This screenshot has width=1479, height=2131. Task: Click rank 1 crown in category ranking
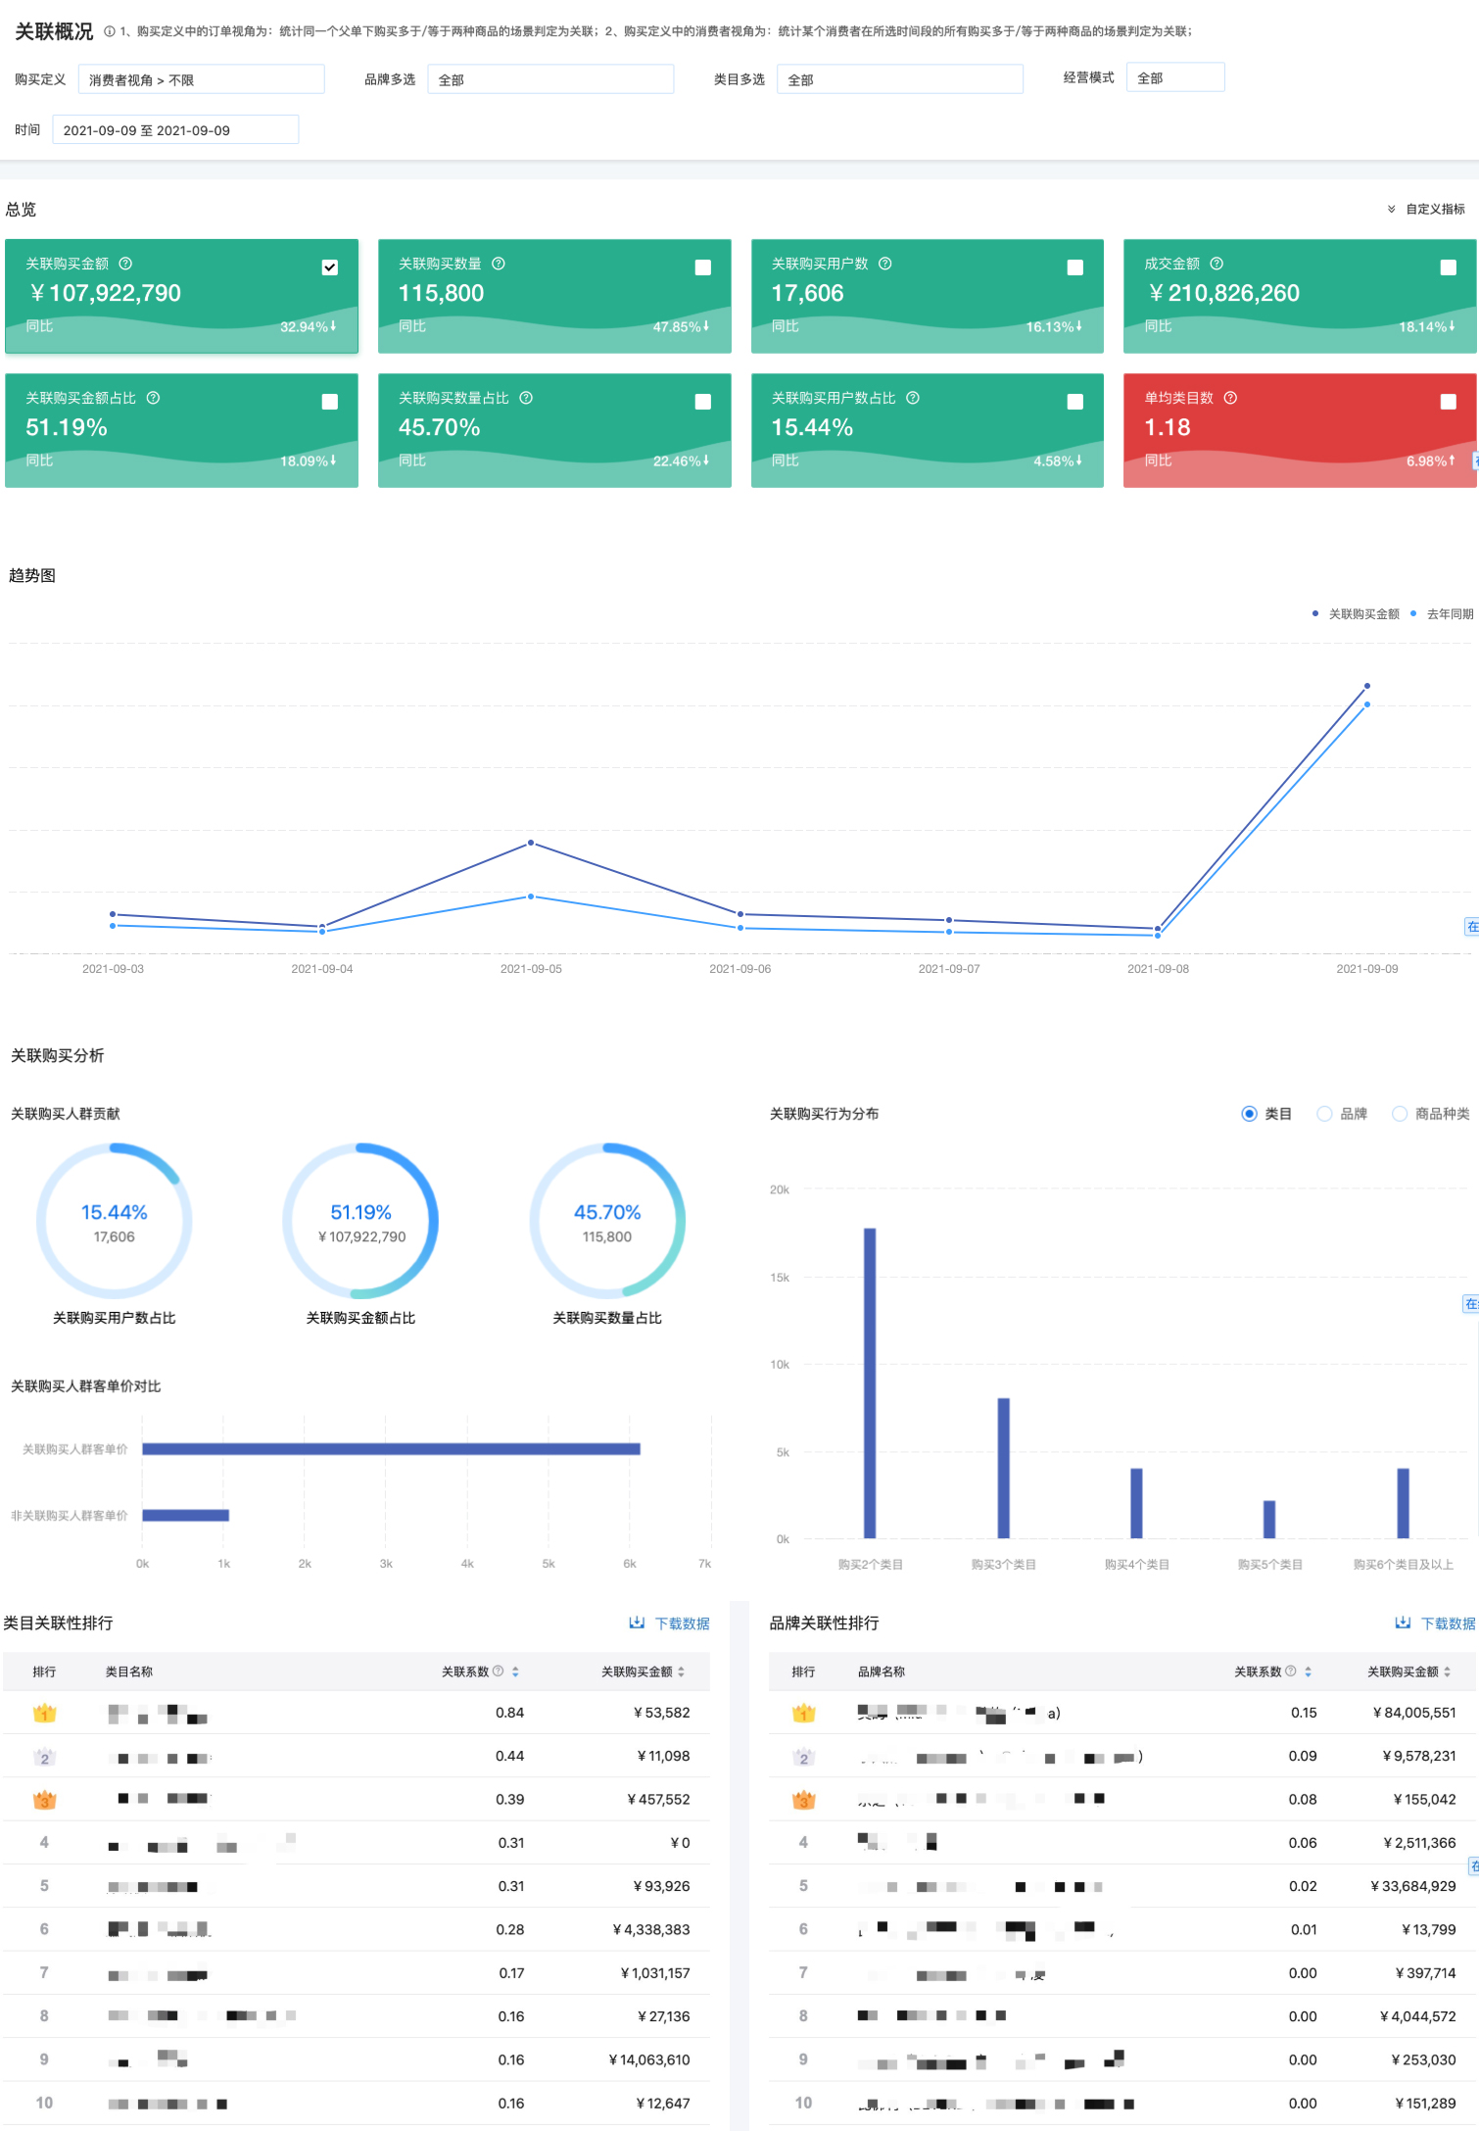[x=45, y=1713]
